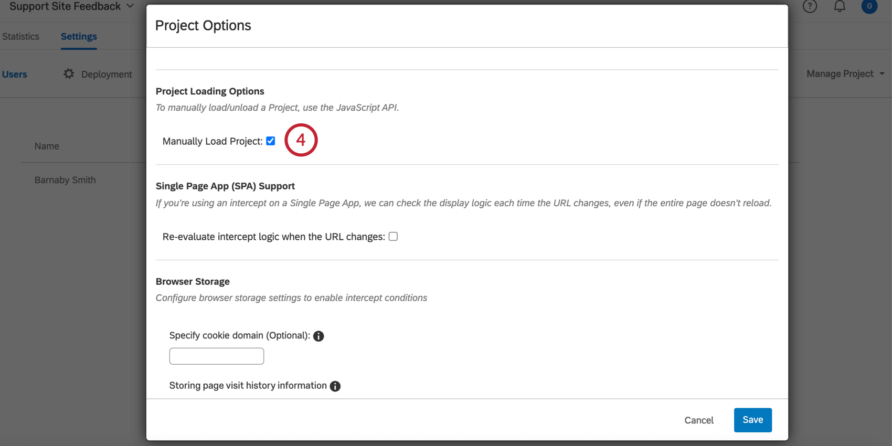Uncheck Manually Load Project checkbox
Image resolution: width=892 pixels, height=446 pixels.
pyautogui.click(x=271, y=141)
